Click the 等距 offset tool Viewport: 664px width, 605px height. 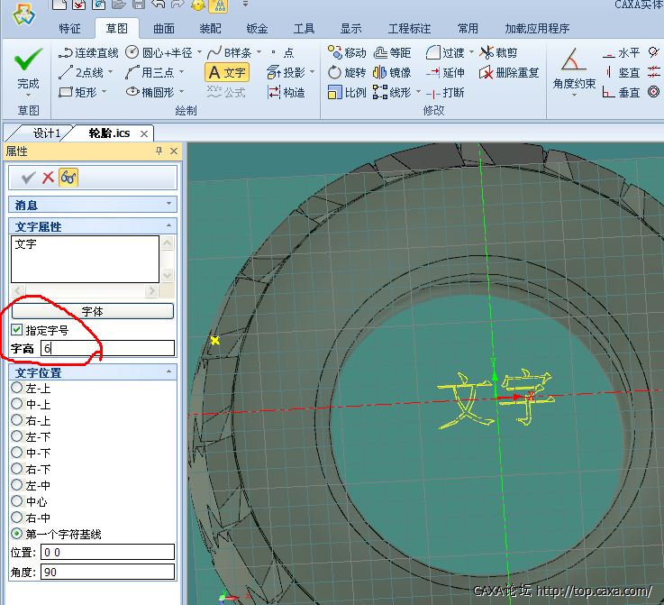(x=392, y=52)
